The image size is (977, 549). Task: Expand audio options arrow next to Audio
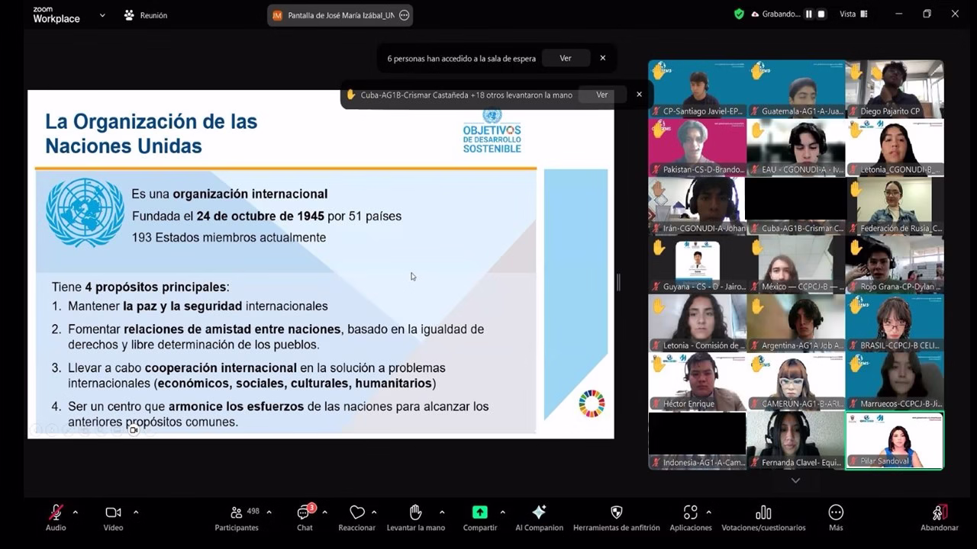pyautogui.click(x=75, y=512)
